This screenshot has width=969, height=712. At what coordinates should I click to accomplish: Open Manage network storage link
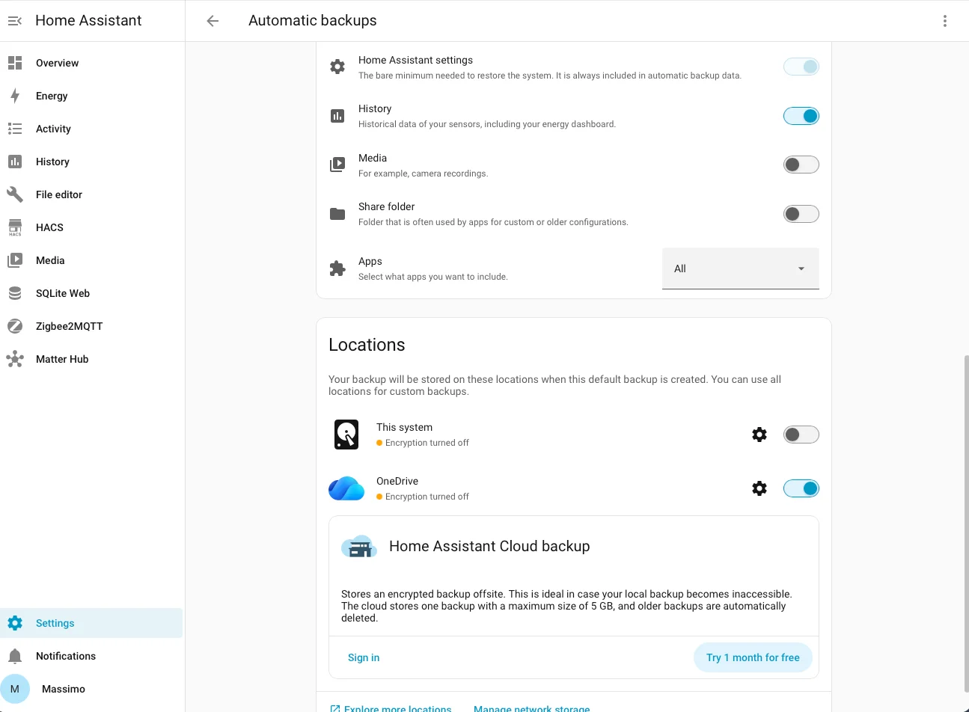(x=532, y=708)
